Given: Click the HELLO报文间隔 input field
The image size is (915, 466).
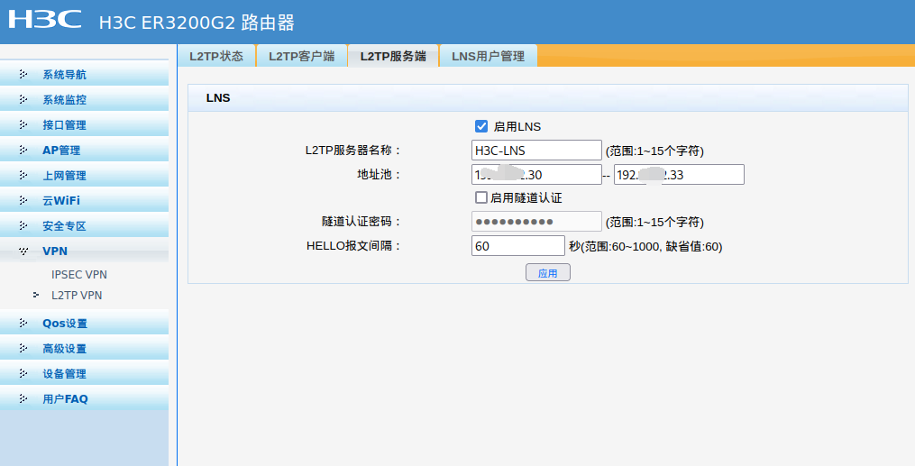Looking at the screenshot, I should [x=518, y=245].
